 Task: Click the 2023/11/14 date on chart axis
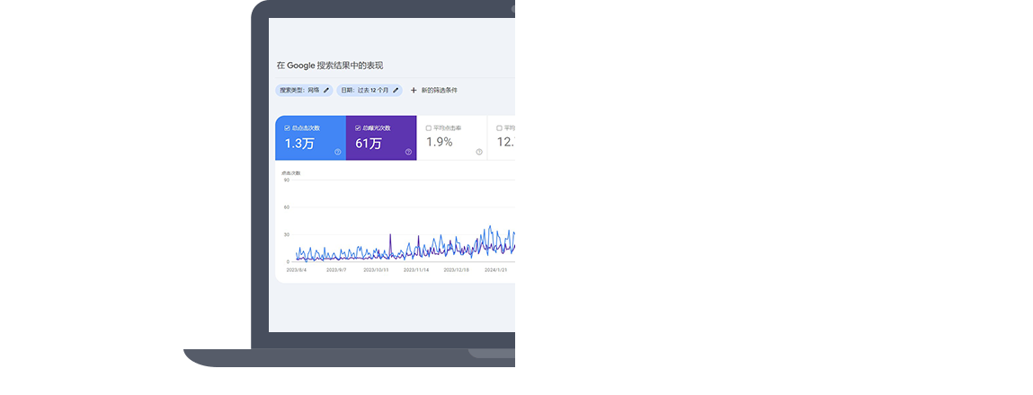[416, 269]
